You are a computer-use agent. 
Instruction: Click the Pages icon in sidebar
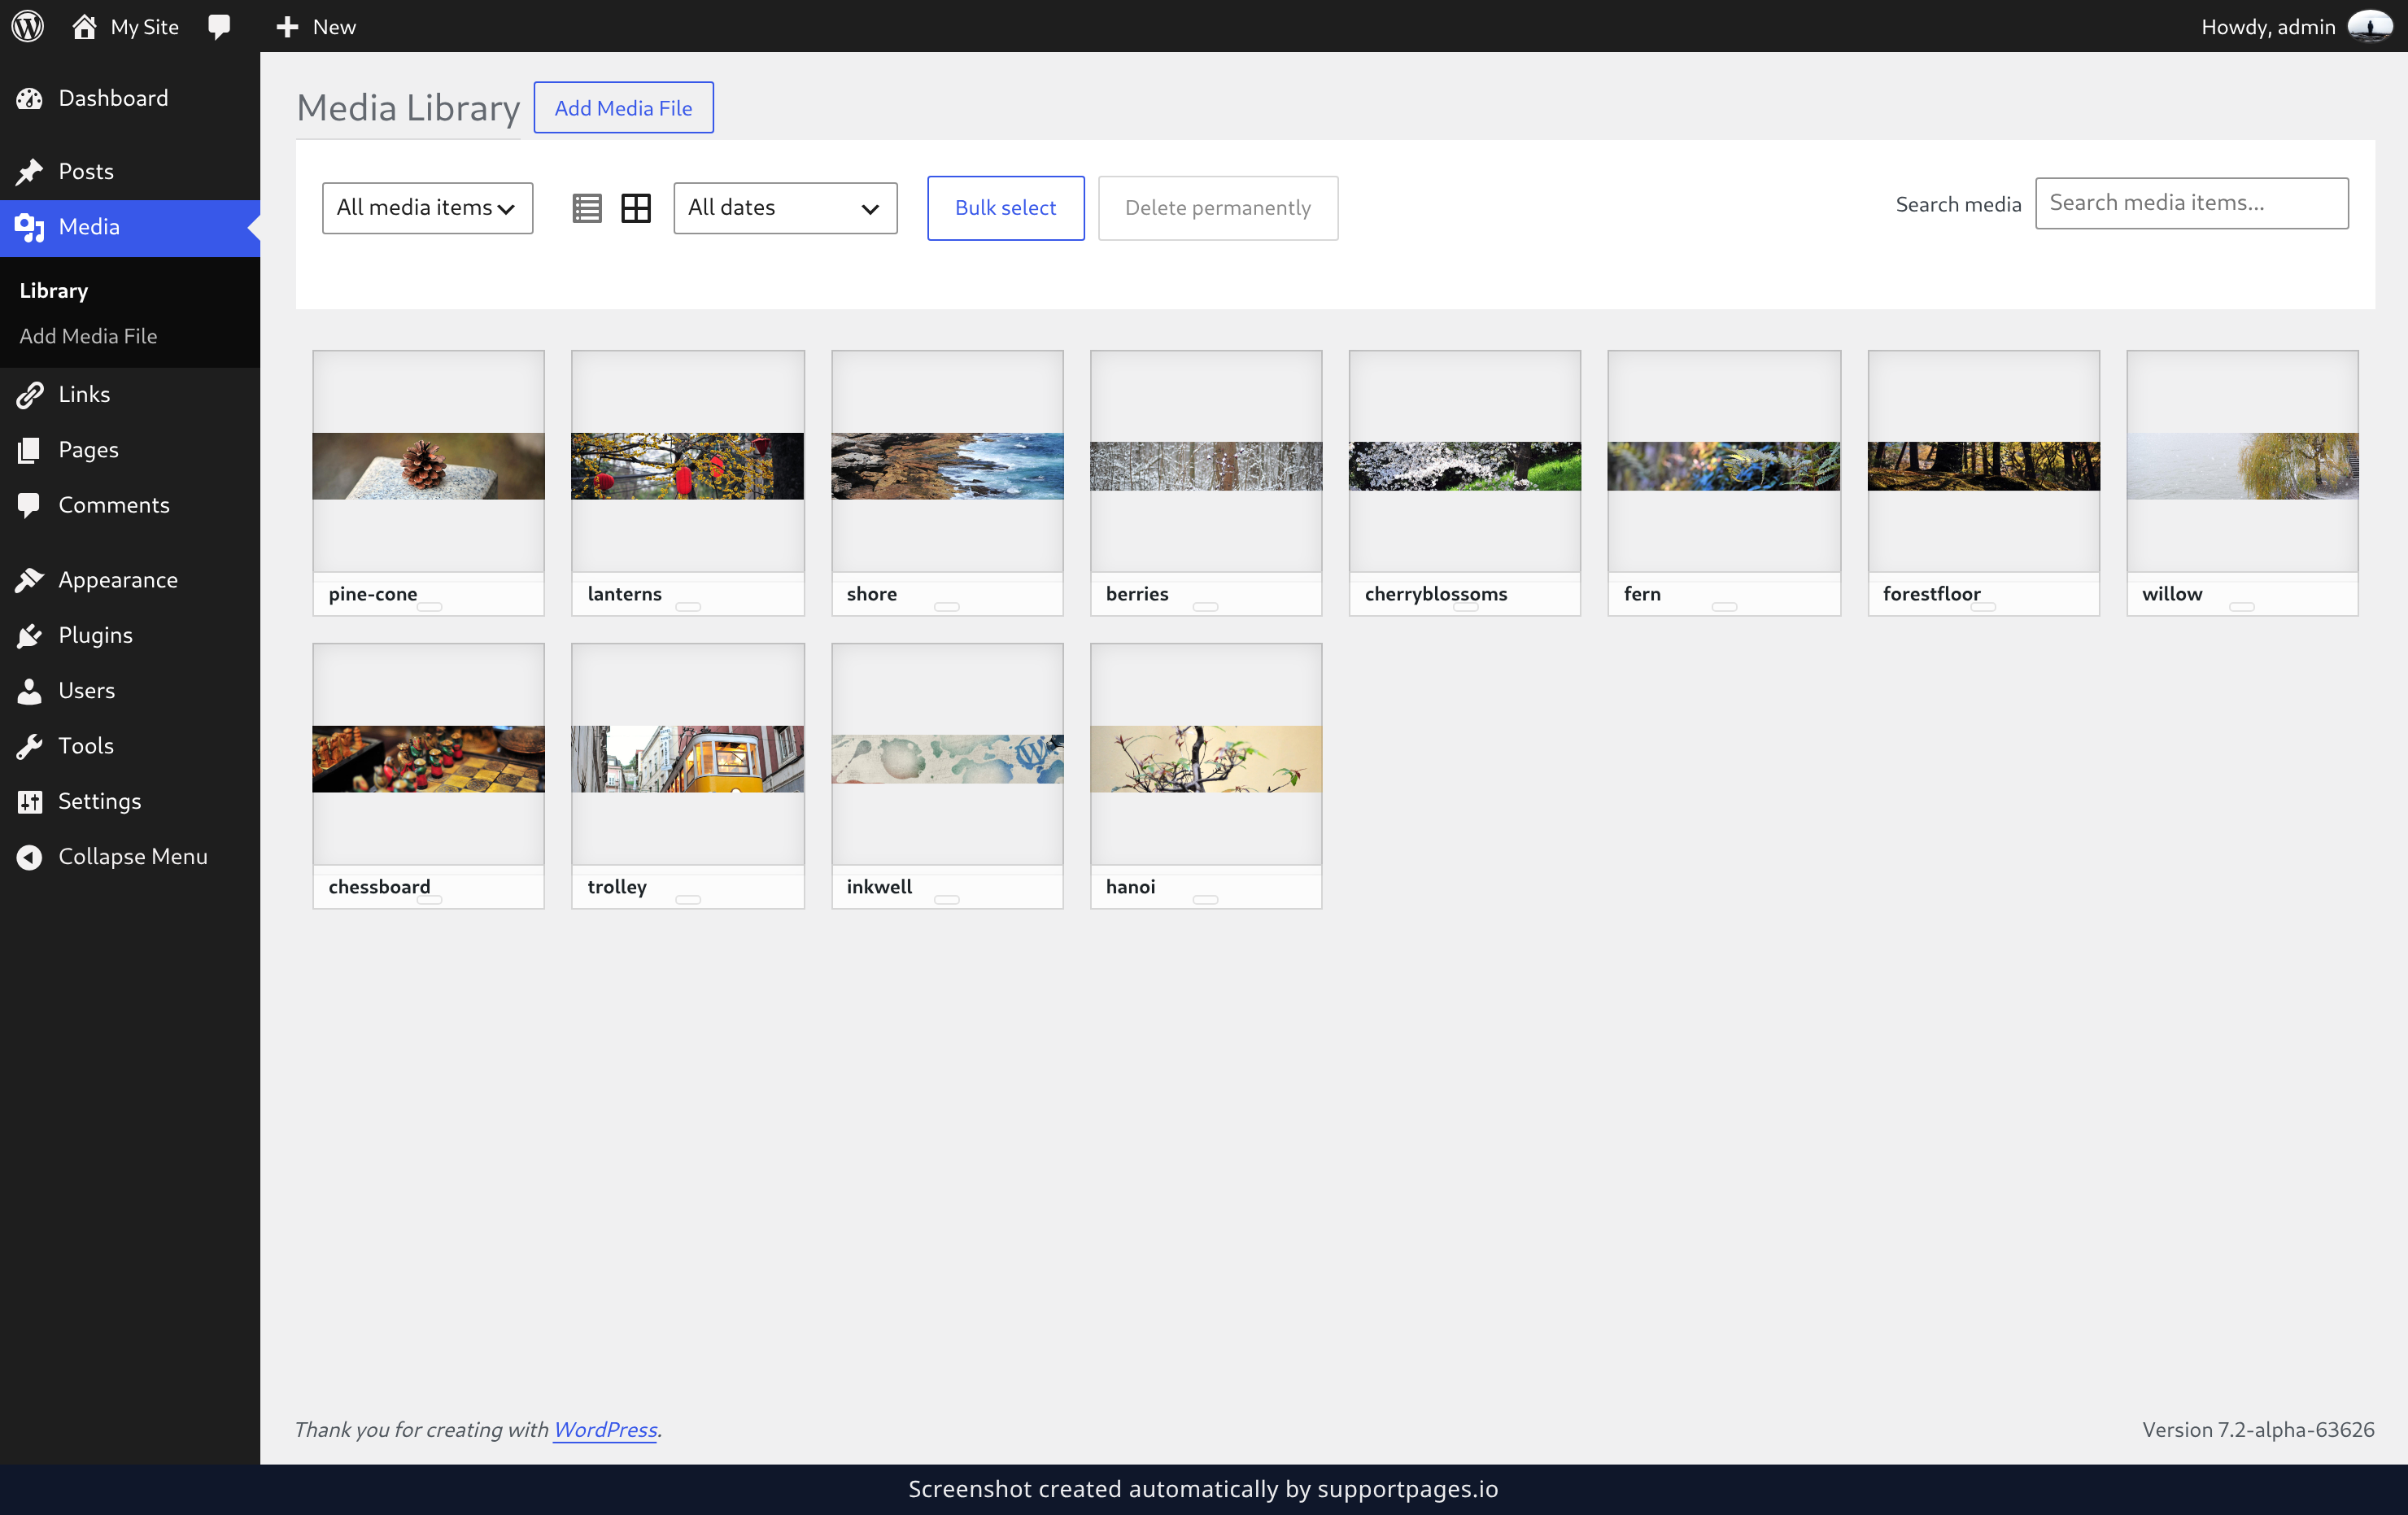(x=30, y=450)
